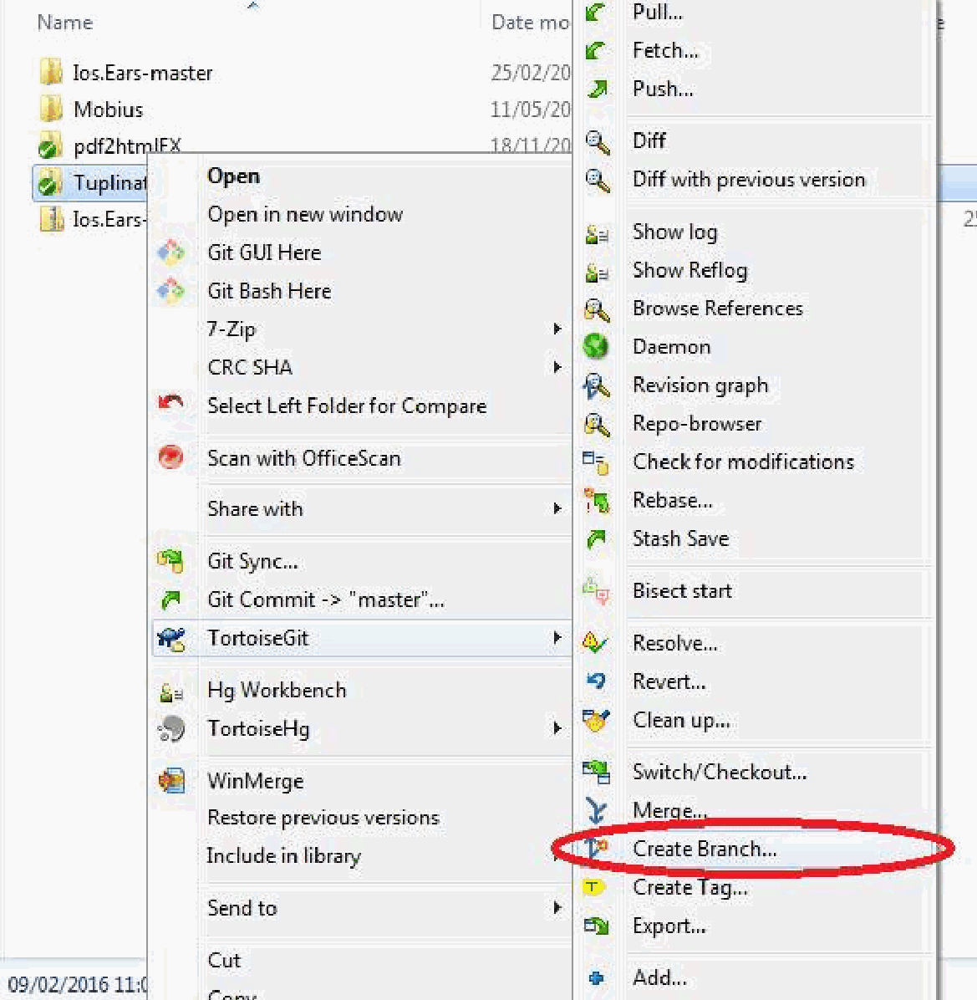
Task: Click the TortoiseGit turtle icon
Action: click(x=171, y=639)
